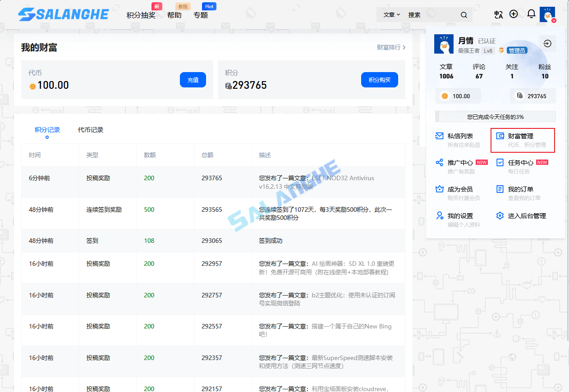Open the 财富管理 wallet icon
Screen dimensions: 569x392
[x=500, y=135]
